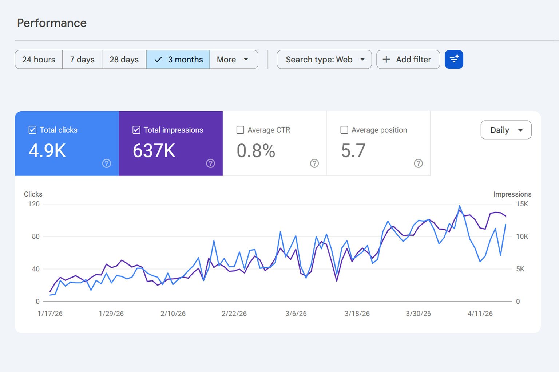Viewport: 559px width, 372px height.
Task: Click the blue AI filter sparkle icon
Action: (454, 59)
